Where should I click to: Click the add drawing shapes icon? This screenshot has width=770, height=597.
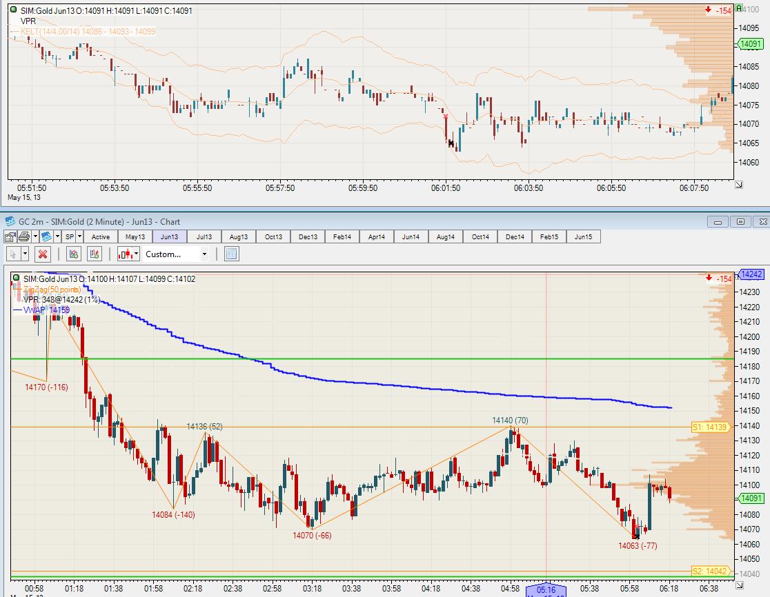point(74,254)
